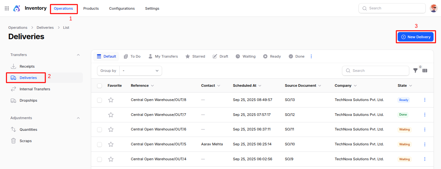This screenshot has height=169, width=441.
Task: Click the New Delivery button
Action: coord(415,37)
